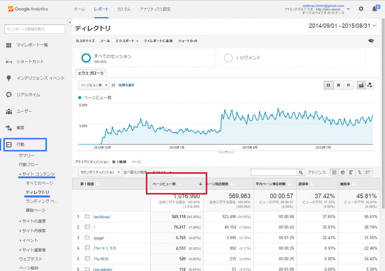Viewport: 385px width, 271px height.
Task: Select comparison view icon
Action: coord(359,172)
